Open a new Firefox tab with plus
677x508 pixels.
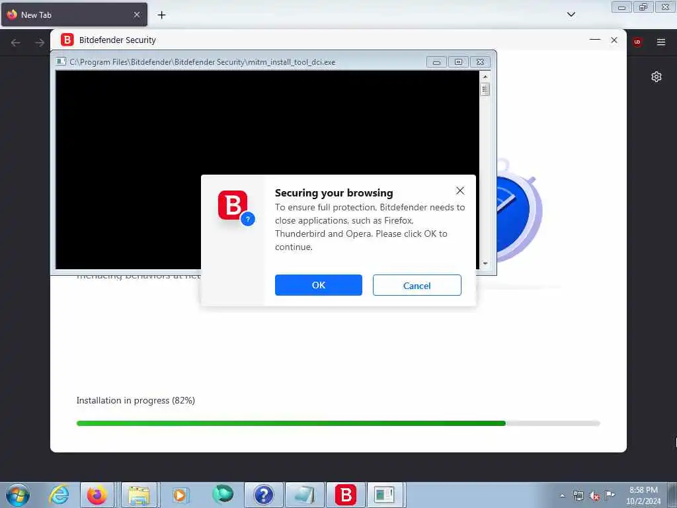[x=161, y=15]
